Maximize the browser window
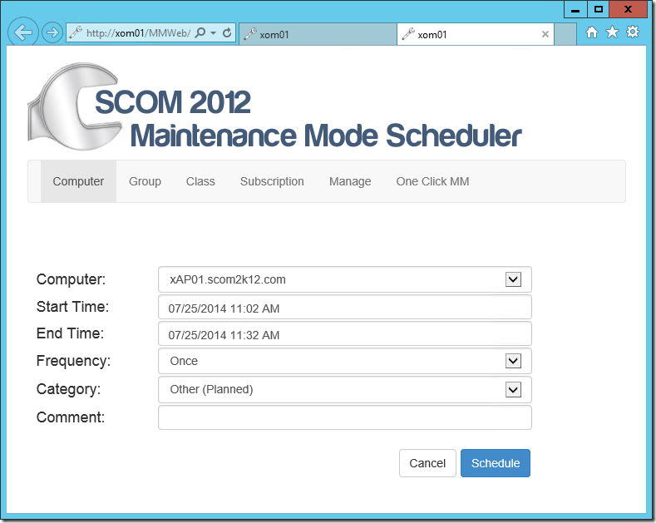 click(x=599, y=9)
